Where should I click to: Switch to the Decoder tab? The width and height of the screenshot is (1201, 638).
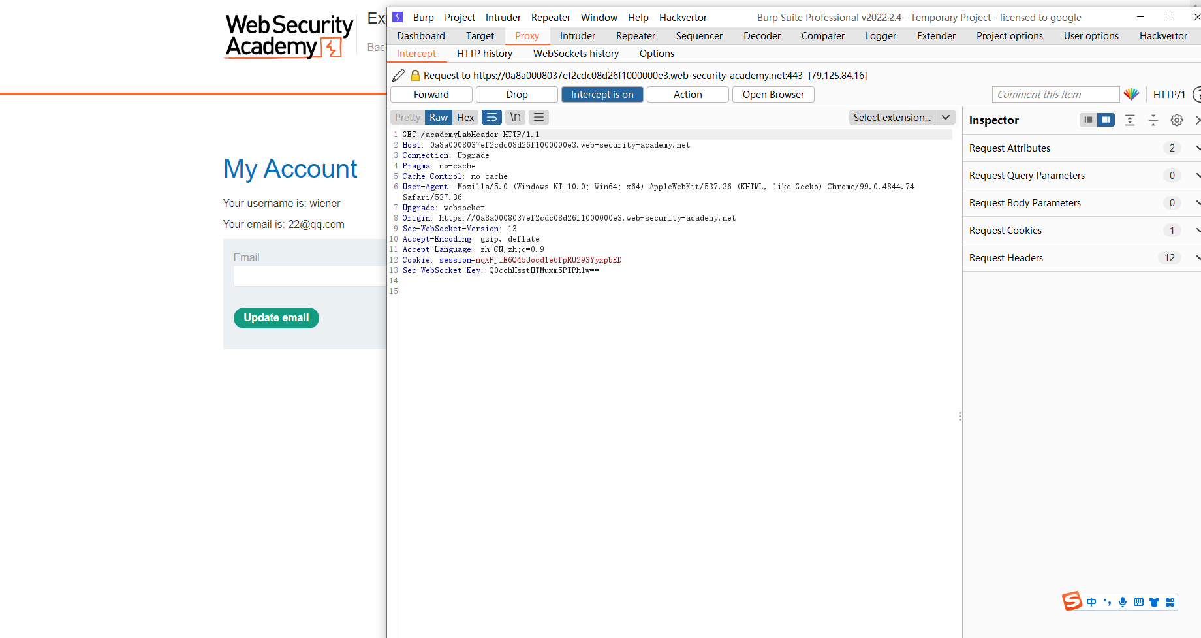tap(762, 36)
